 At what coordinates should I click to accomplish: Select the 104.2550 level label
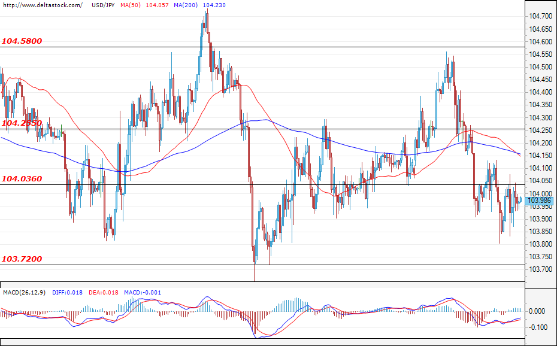[x=22, y=123]
